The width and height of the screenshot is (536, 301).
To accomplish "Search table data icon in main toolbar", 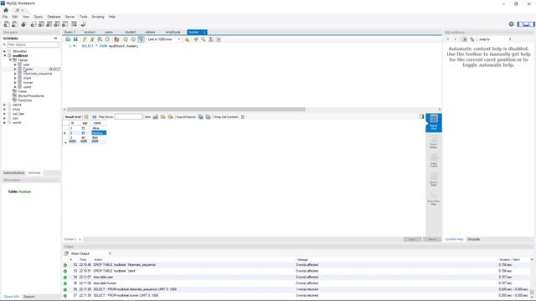I will [x=75, y=24].
